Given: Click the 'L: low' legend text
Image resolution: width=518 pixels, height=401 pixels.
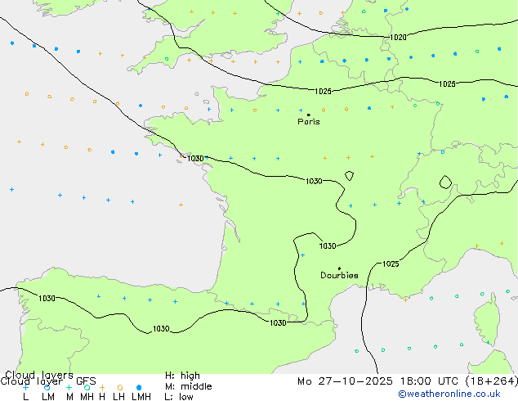Looking at the screenshot, I should tap(179, 397).
